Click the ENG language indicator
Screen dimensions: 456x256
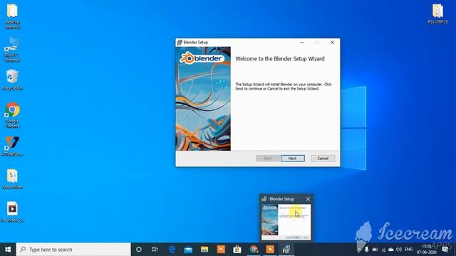click(408, 250)
